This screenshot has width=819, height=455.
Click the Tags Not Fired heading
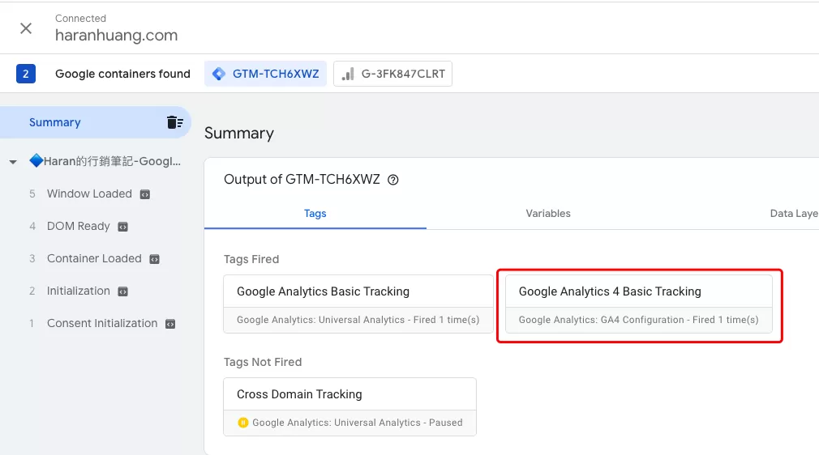click(x=263, y=362)
